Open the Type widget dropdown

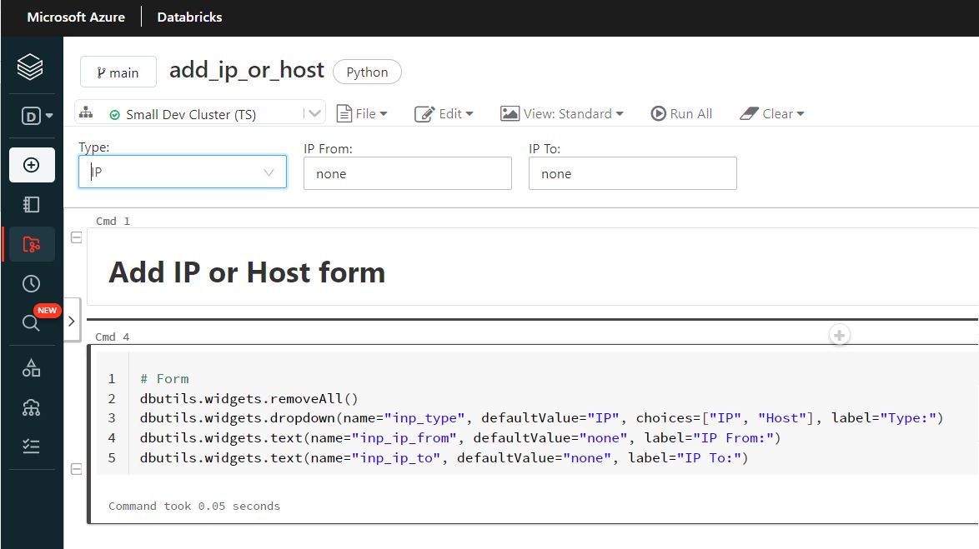183,172
